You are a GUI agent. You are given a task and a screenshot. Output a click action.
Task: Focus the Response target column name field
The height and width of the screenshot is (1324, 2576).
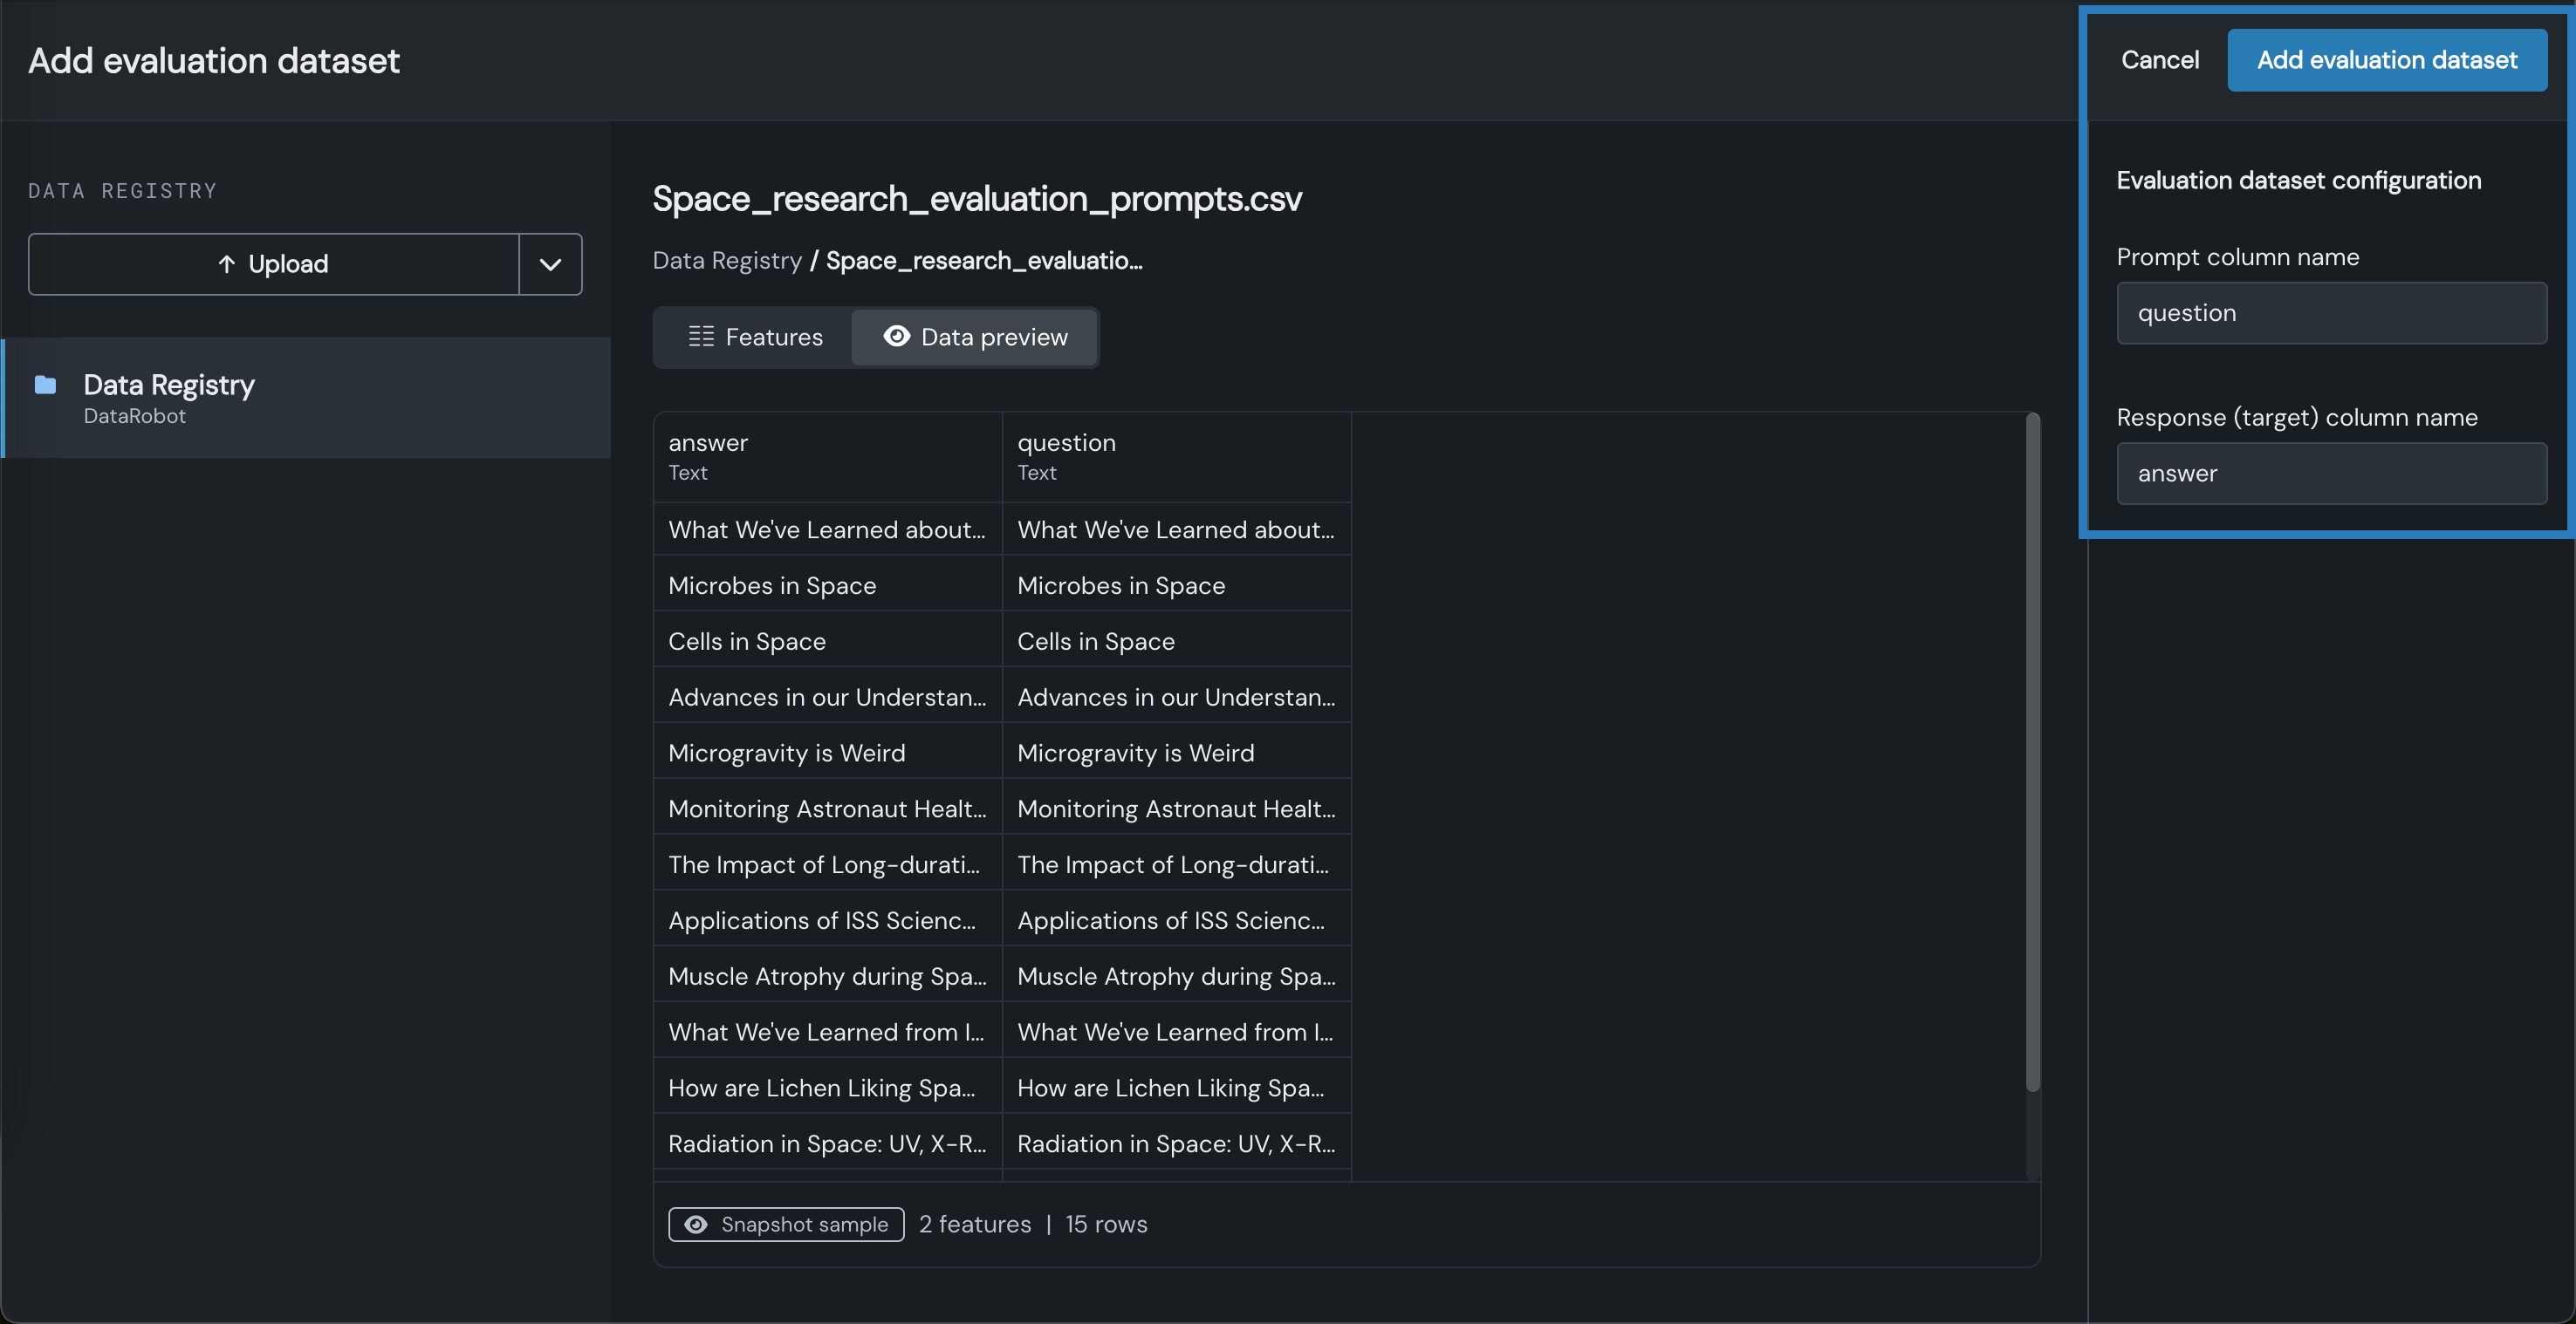pyautogui.click(x=2330, y=474)
